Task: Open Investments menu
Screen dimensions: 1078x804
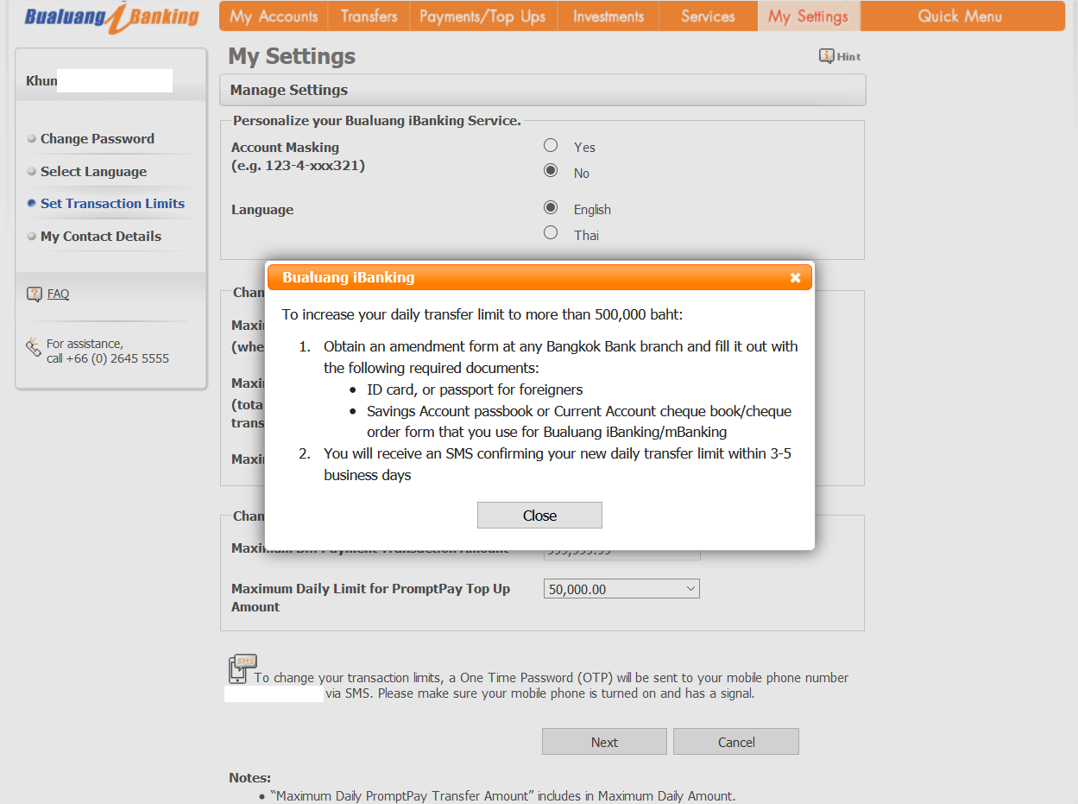Action: click(608, 16)
